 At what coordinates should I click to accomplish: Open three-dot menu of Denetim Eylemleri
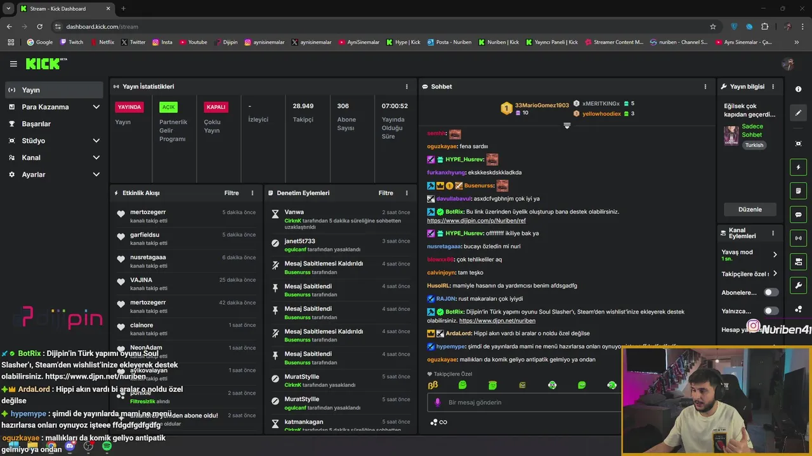coord(407,193)
